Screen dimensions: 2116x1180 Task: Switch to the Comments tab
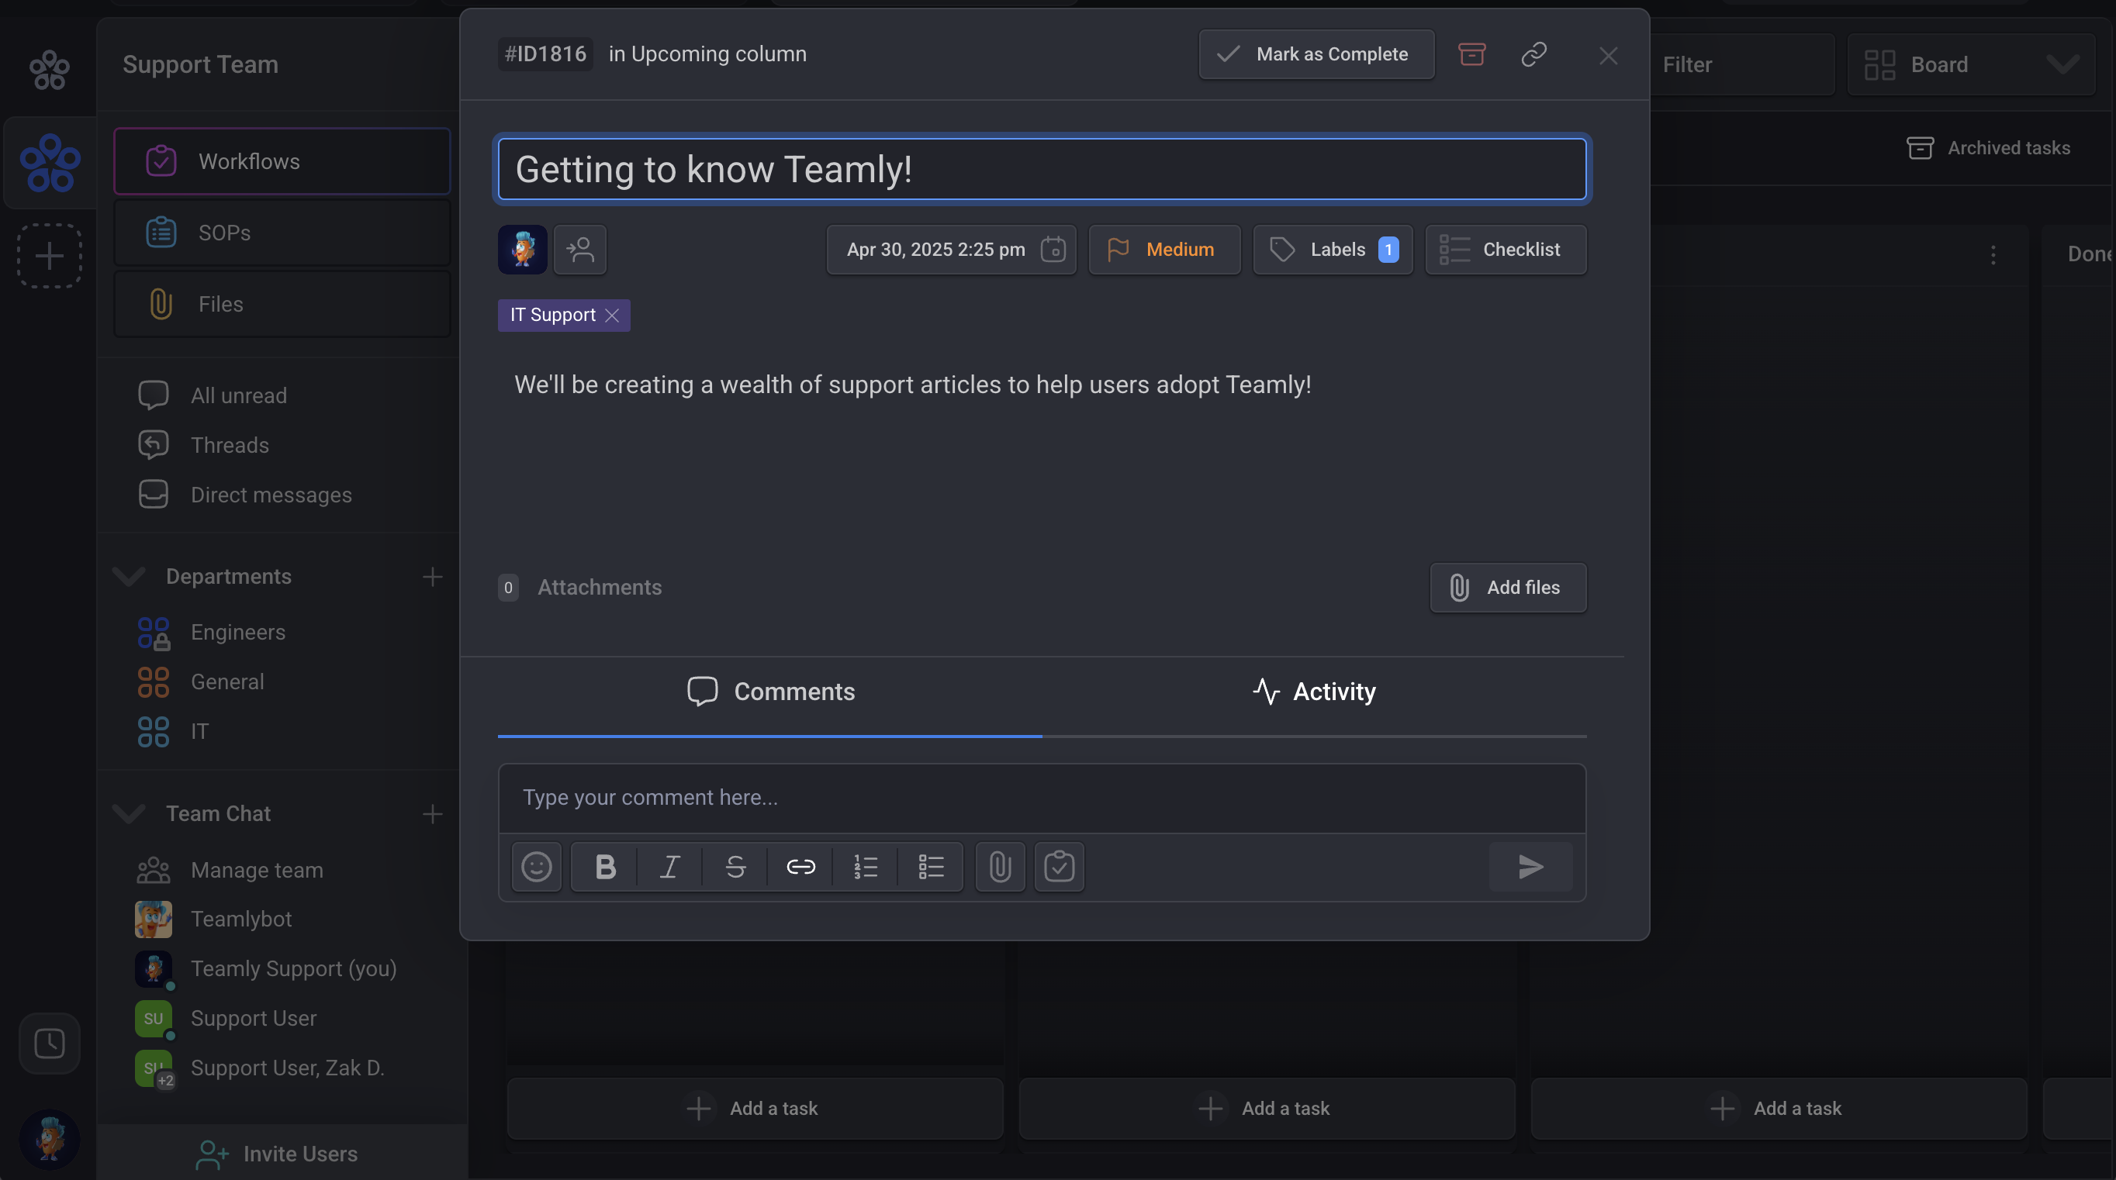(x=770, y=692)
